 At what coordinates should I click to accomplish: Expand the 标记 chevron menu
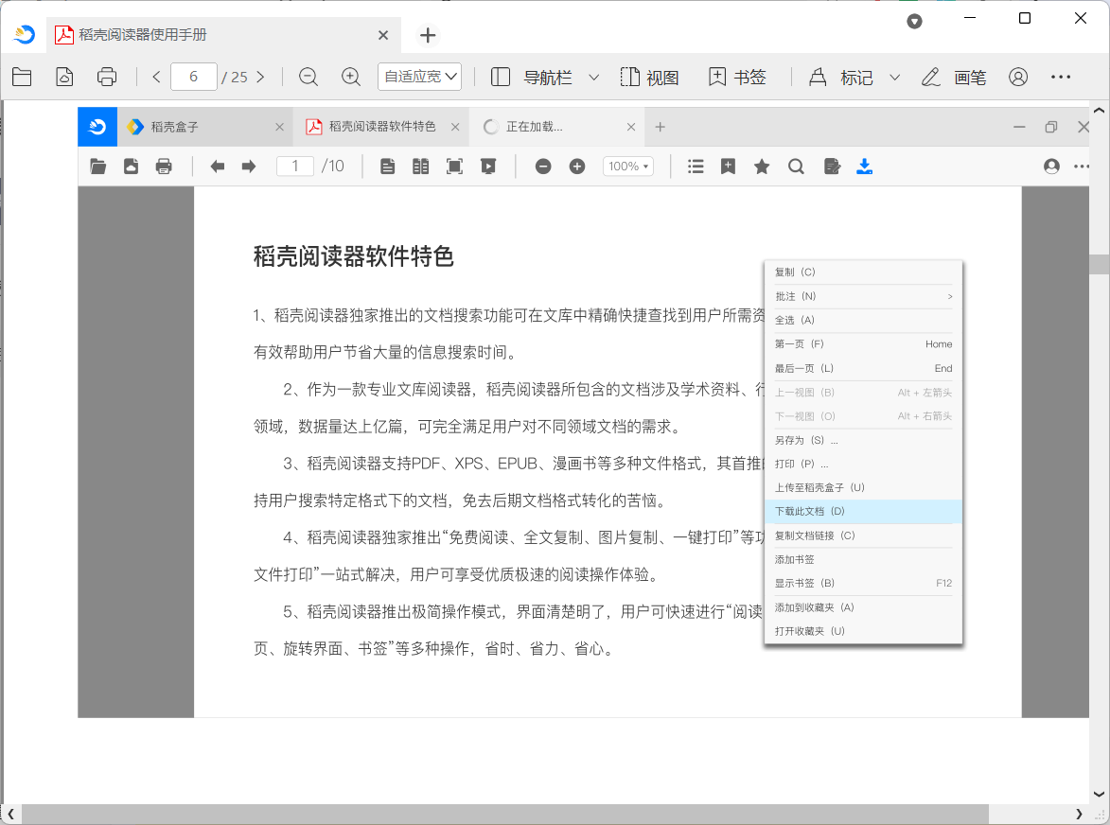coord(893,78)
